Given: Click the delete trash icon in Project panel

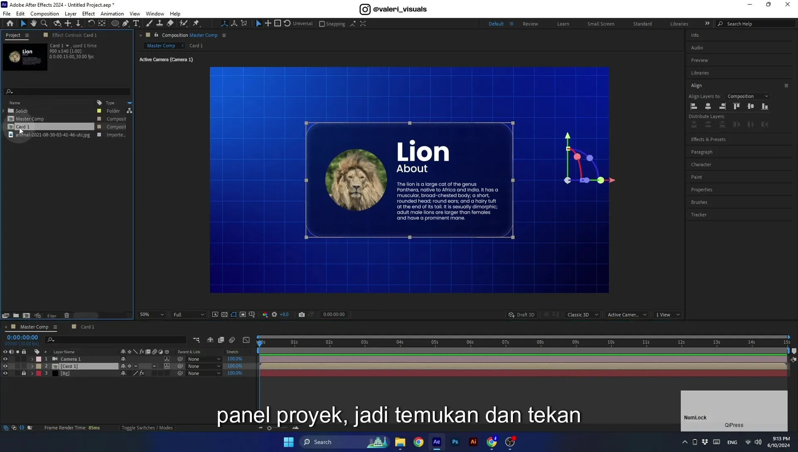Looking at the screenshot, I should click(x=66, y=316).
